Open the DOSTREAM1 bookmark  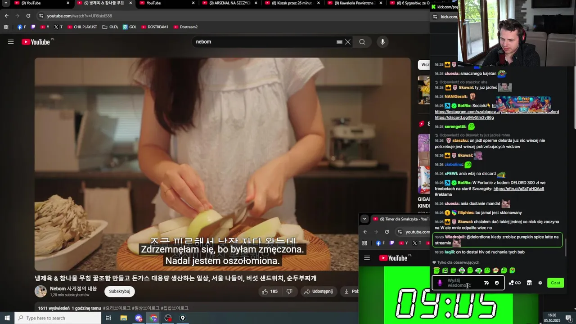155,27
